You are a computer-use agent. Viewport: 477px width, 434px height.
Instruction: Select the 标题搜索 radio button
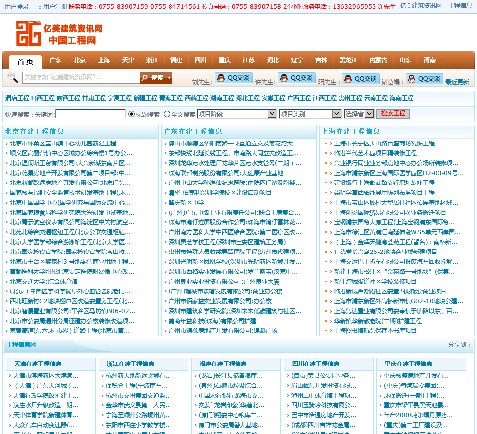[x=131, y=114]
